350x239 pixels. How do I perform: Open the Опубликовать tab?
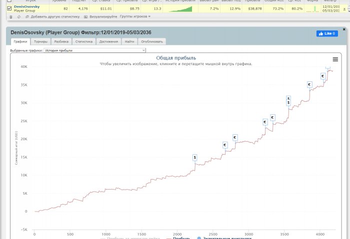coord(151,41)
